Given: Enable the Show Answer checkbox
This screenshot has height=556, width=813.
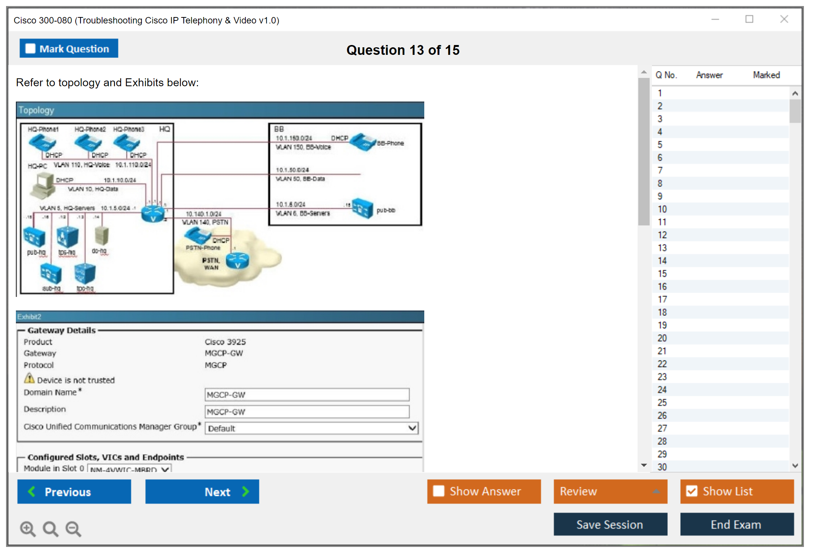Looking at the screenshot, I should (x=439, y=491).
